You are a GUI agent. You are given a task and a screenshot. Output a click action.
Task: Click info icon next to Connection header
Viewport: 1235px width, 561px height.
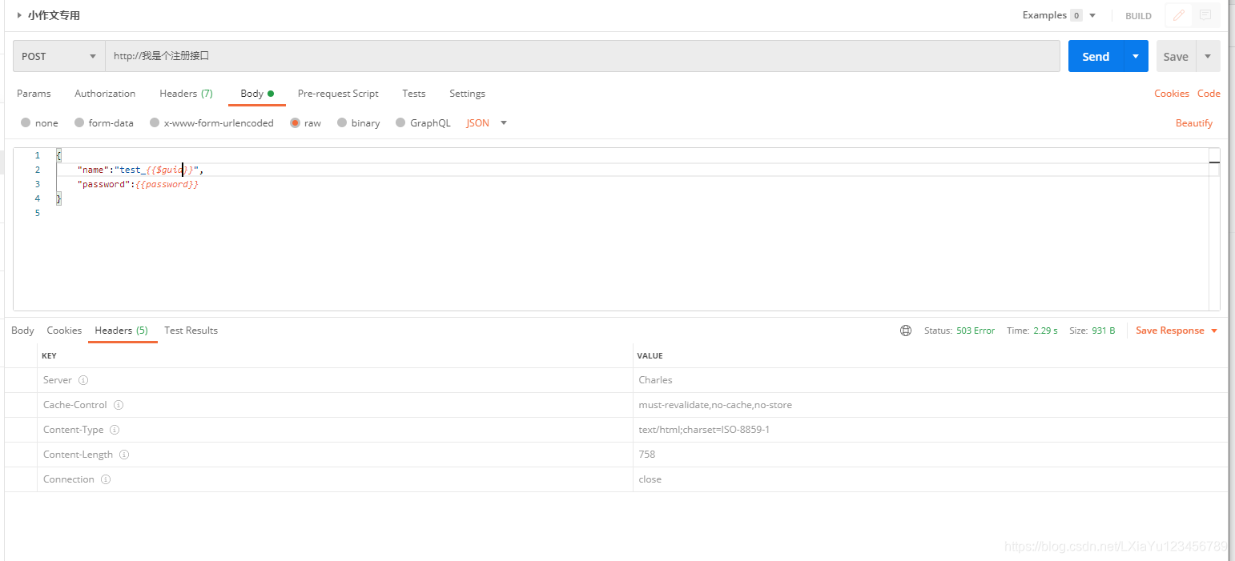coord(106,479)
